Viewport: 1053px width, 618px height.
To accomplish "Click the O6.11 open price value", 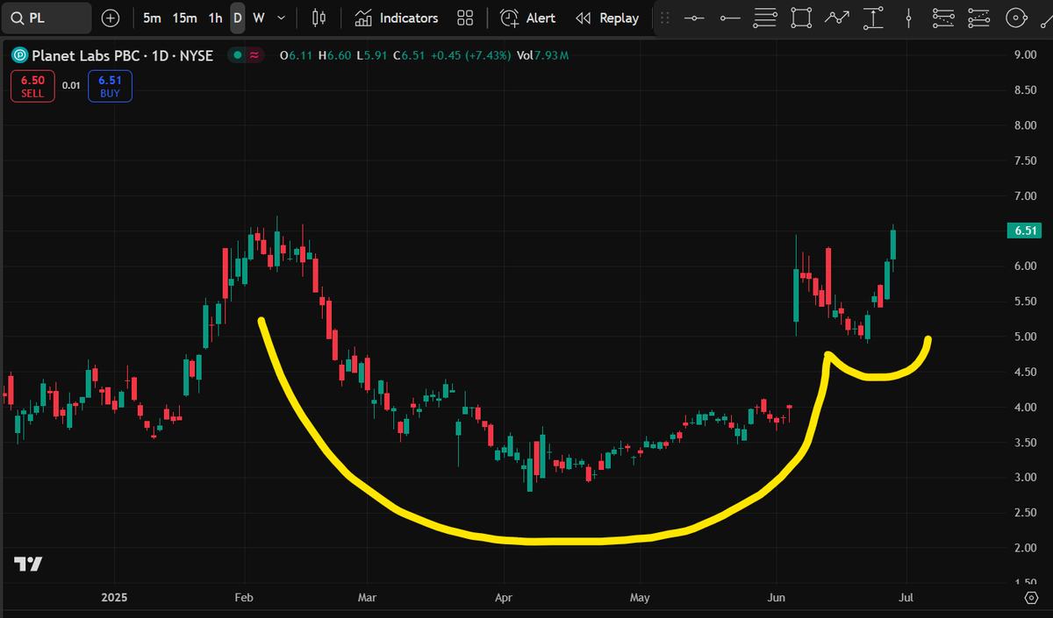I will (296, 55).
